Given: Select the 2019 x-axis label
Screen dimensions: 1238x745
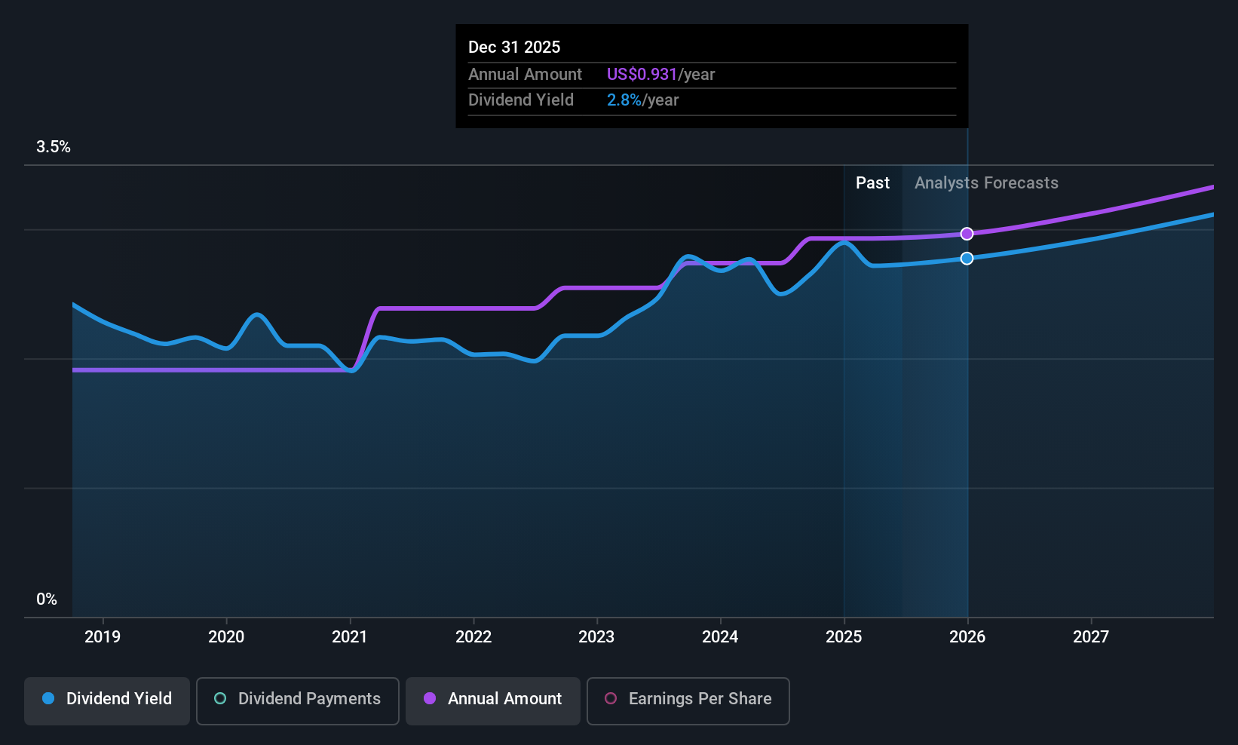Looking at the screenshot, I should pos(103,636).
